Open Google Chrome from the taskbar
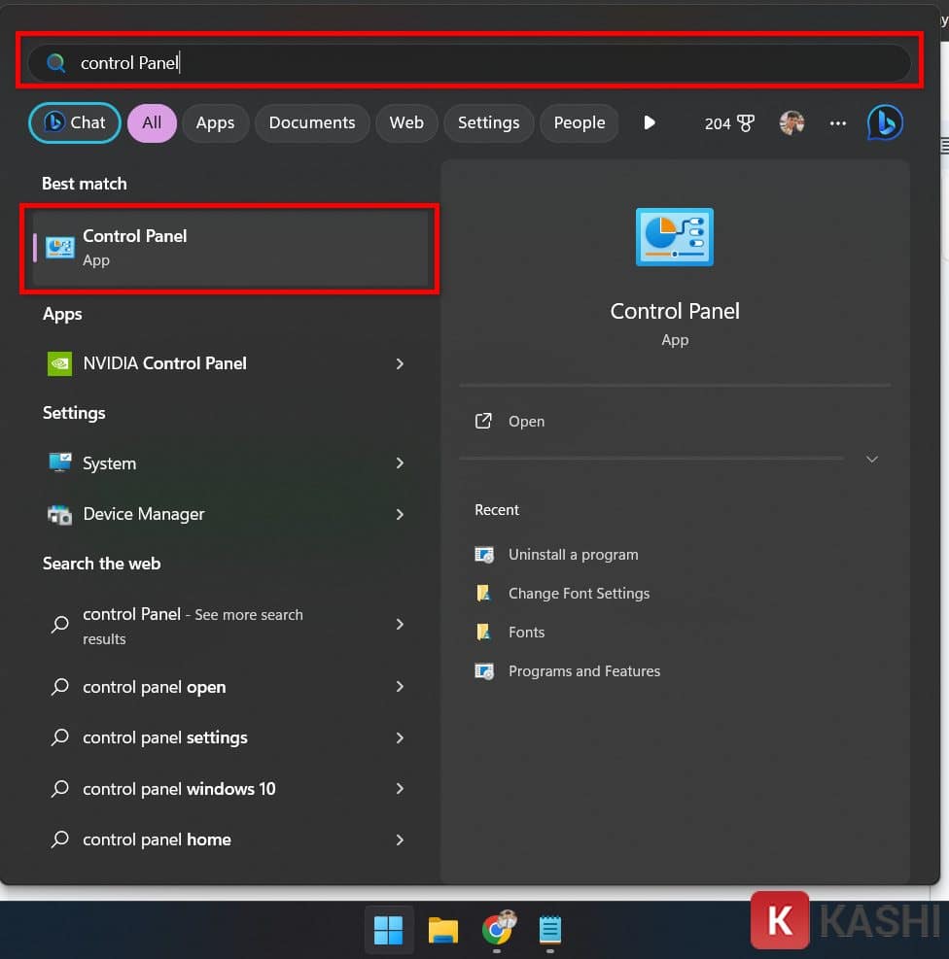 (x=497, y=930)
